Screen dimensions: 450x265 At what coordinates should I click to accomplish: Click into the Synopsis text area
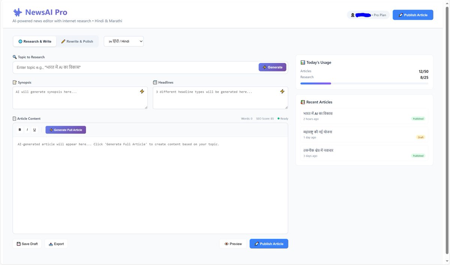pos(80,98)
